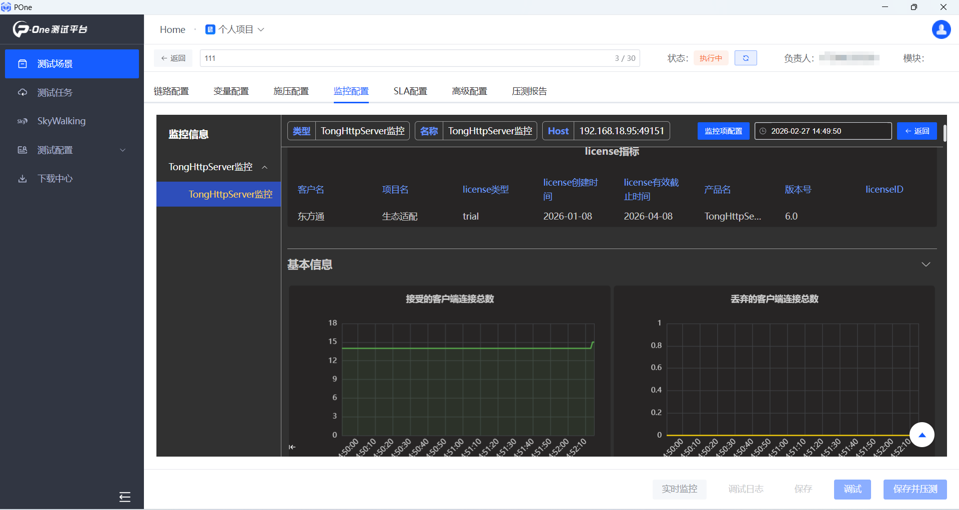Image resolution: width=959 pixels, height=510 pixels.
Task: Open the user avatar menu
Action: (941, 29)
